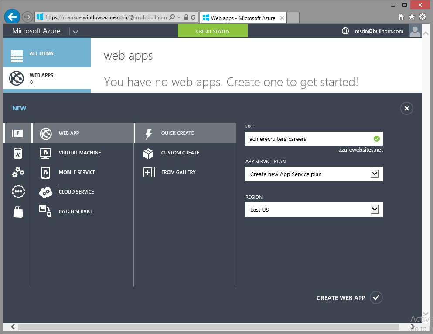Click the Mobile Service phone icon
The height and width of the screenshot is (334, 433).
[45, 173]
